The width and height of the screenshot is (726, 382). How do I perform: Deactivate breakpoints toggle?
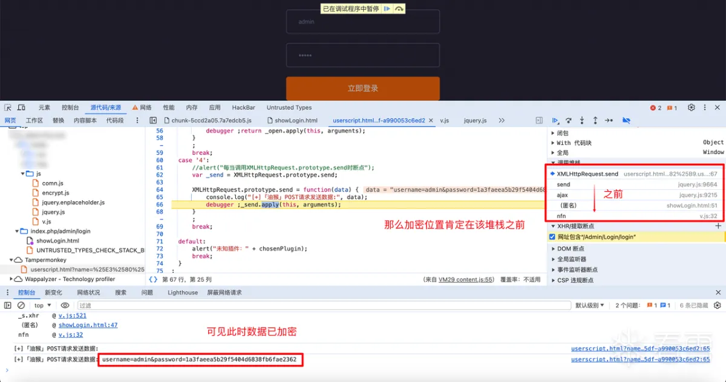[626, 120]
